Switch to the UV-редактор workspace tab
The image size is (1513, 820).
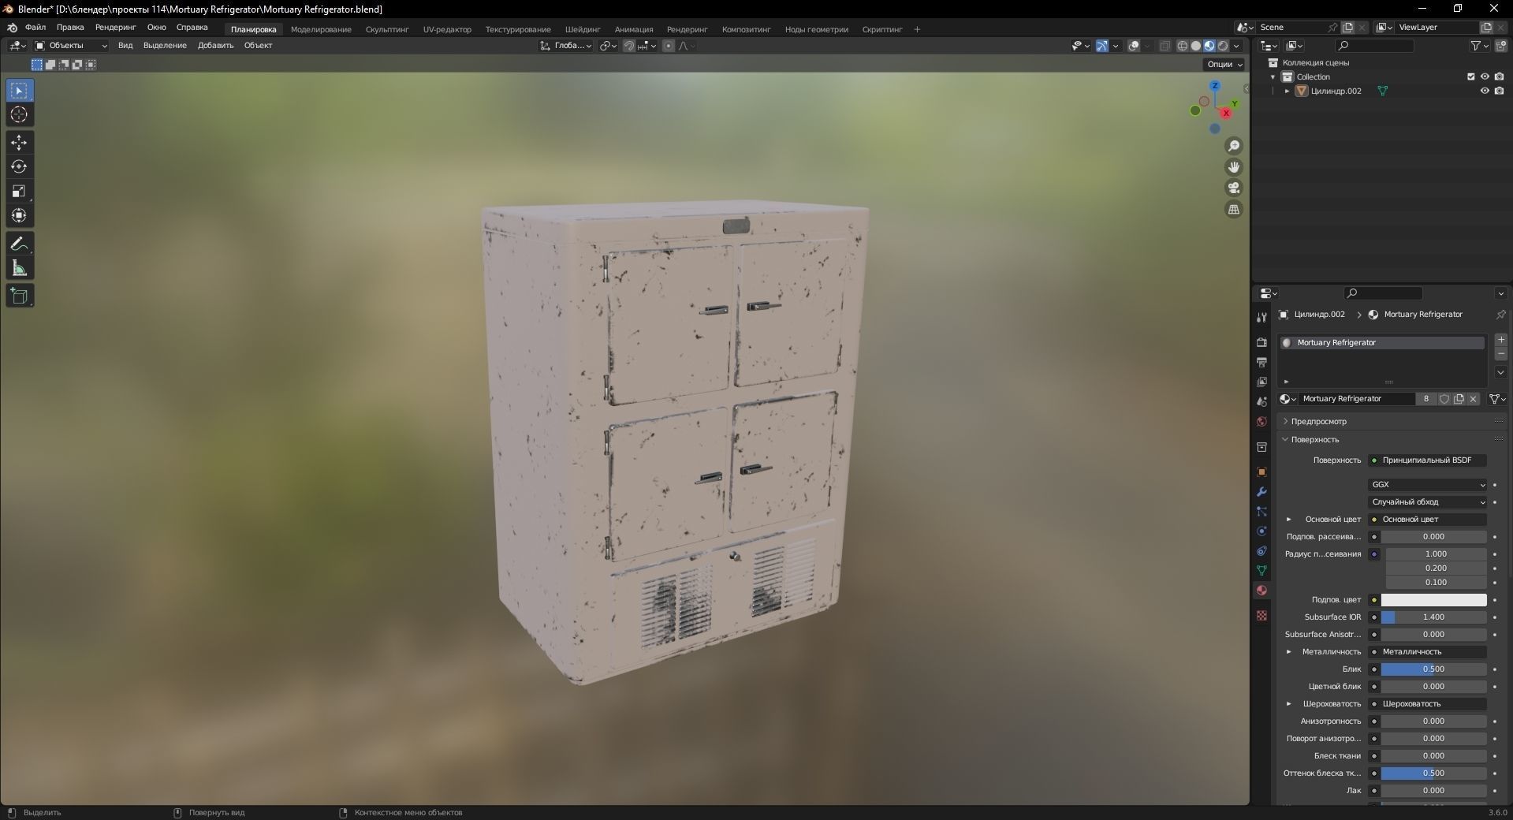(x=447, y=29)
